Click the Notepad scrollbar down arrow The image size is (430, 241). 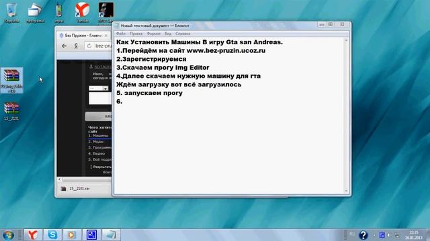click(346, 191)
